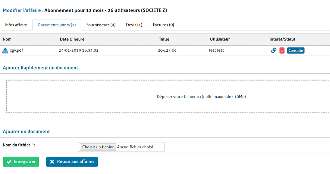Click the Consulté status badge

296,51
